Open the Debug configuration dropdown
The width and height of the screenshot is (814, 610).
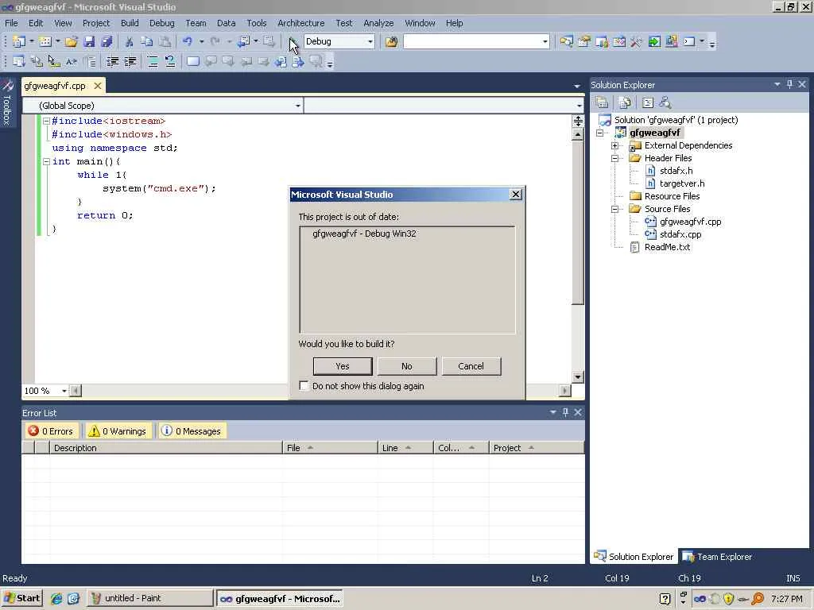click(x=370, y=41)
